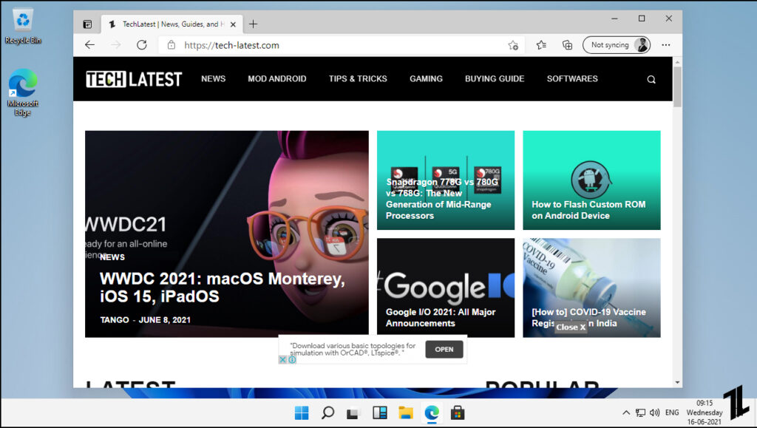Viewport: 757px width, 428px height.
Task: Open the GAMING menu item
Action: tap(426, 78)
